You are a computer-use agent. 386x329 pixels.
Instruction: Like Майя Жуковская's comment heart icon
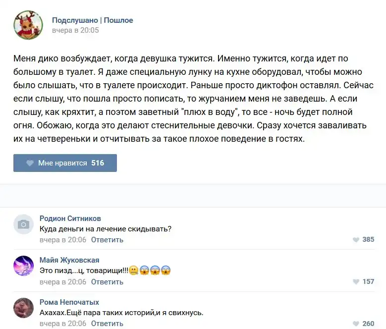pos(356,282)
